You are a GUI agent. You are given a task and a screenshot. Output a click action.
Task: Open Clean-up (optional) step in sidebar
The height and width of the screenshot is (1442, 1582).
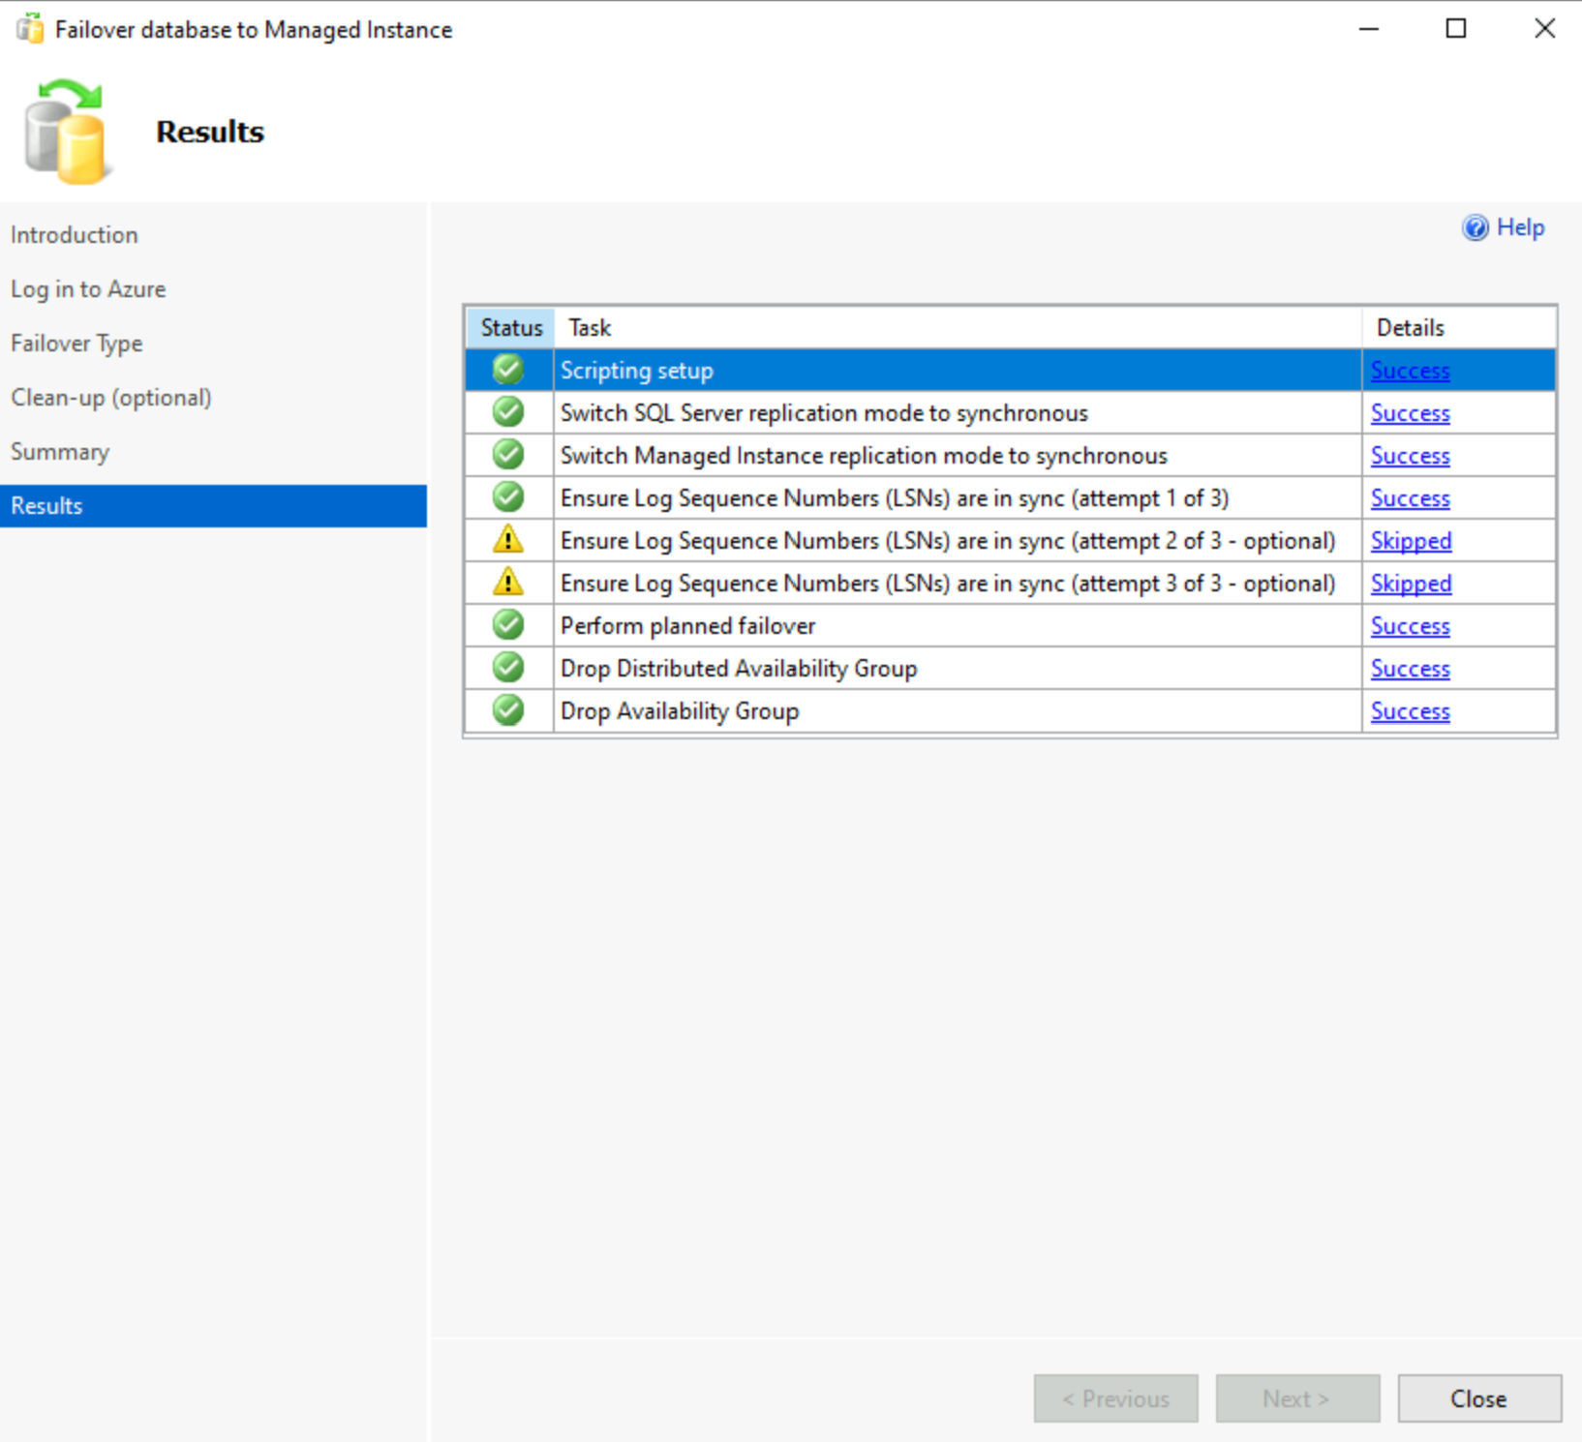point(110,397)
